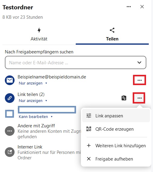Open Testordner header three-dot actions menu
The width and height of the screenshot is (153, 172).
tap(129, 7)
